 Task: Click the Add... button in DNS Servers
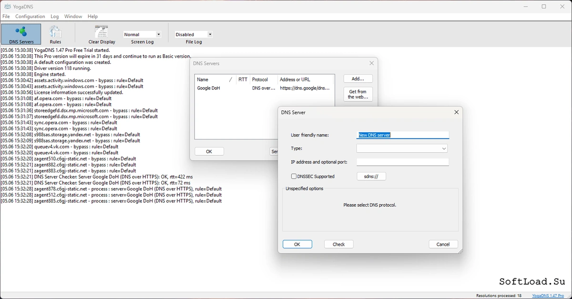click(358, 79)
